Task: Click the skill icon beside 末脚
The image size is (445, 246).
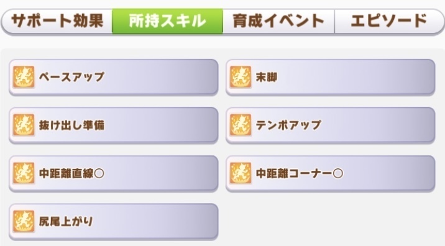Action: [241, 77]
